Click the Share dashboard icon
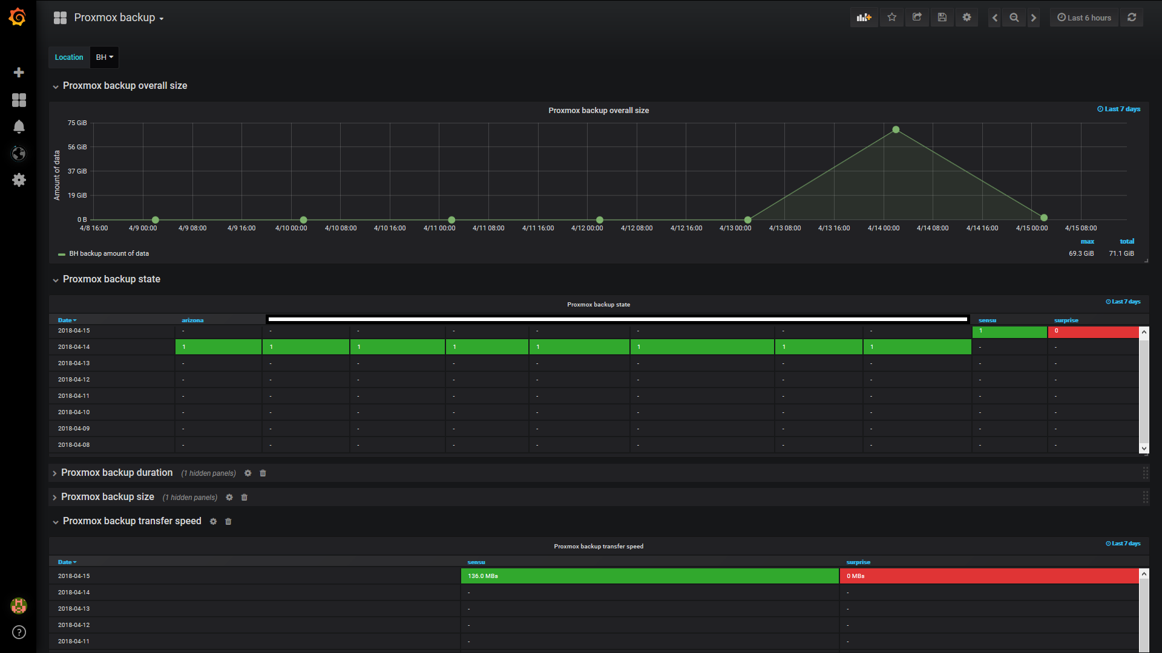Image resolution: width=1162 pixels, height=653 pixels. tap(917, 18)
